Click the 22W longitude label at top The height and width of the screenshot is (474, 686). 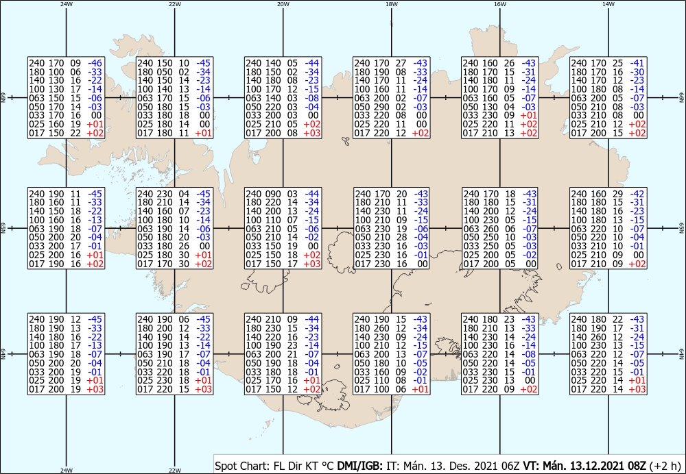[x=174, y=4]
